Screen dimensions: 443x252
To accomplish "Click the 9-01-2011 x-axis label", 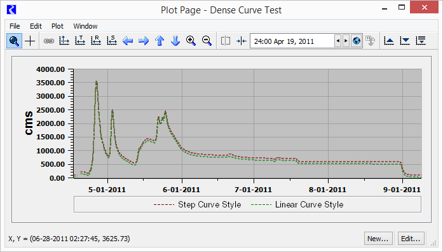I will [x=402, y=190].
